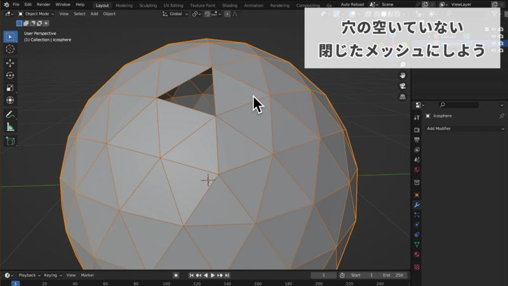
Task: Select the Transform tool
Action: tap(10, 100)
